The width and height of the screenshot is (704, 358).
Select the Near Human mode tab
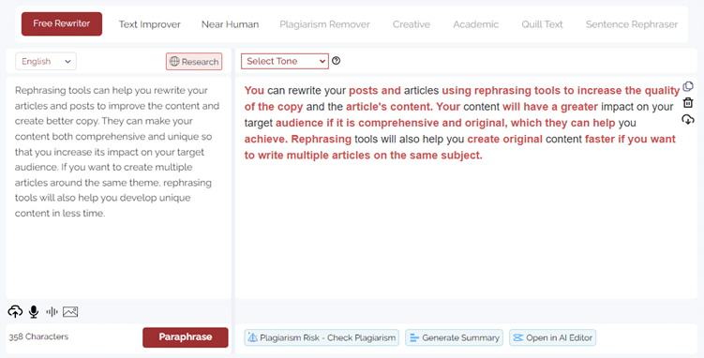(230, 24)
